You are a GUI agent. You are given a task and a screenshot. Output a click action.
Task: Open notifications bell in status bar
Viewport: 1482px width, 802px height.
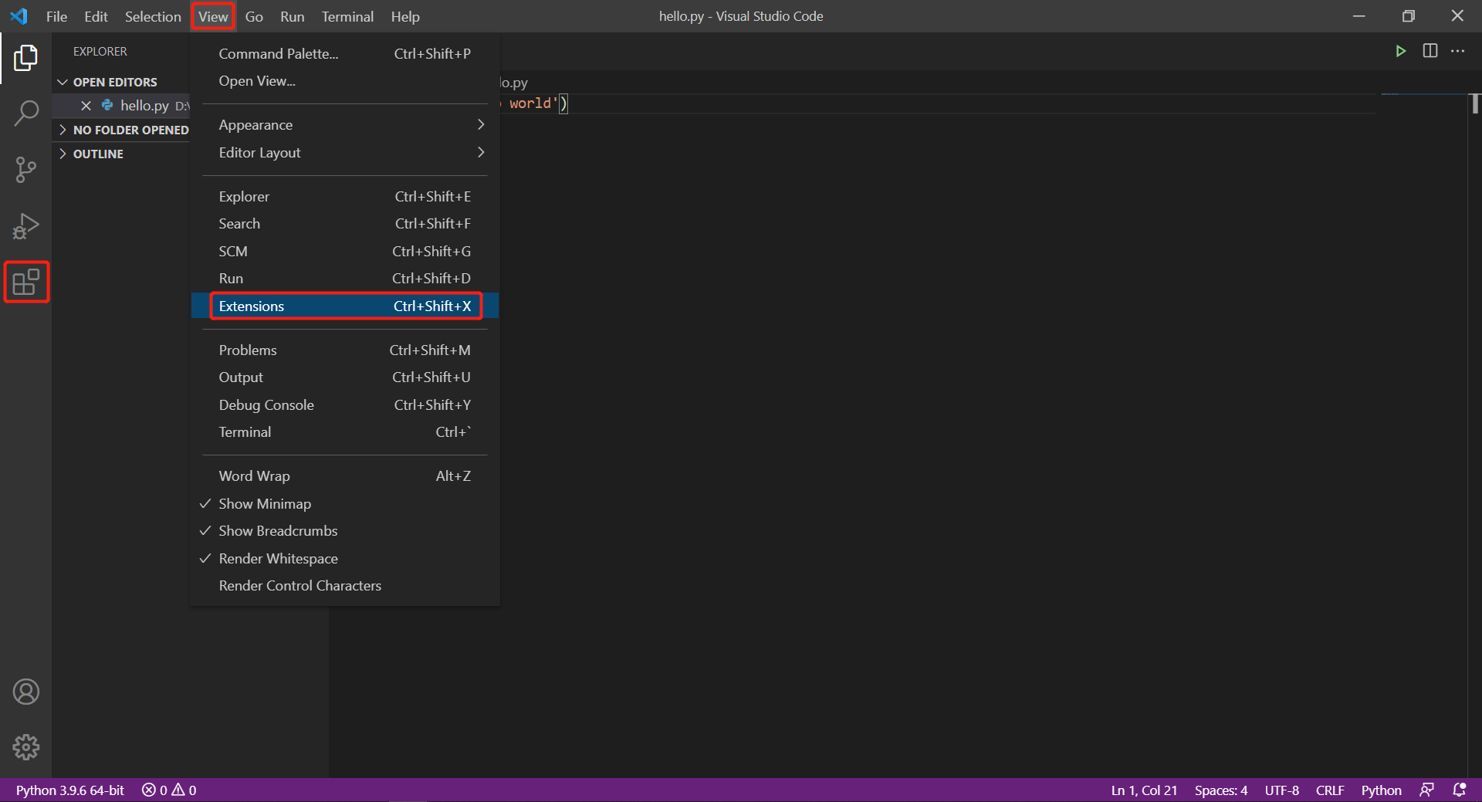pos(1459,790)
